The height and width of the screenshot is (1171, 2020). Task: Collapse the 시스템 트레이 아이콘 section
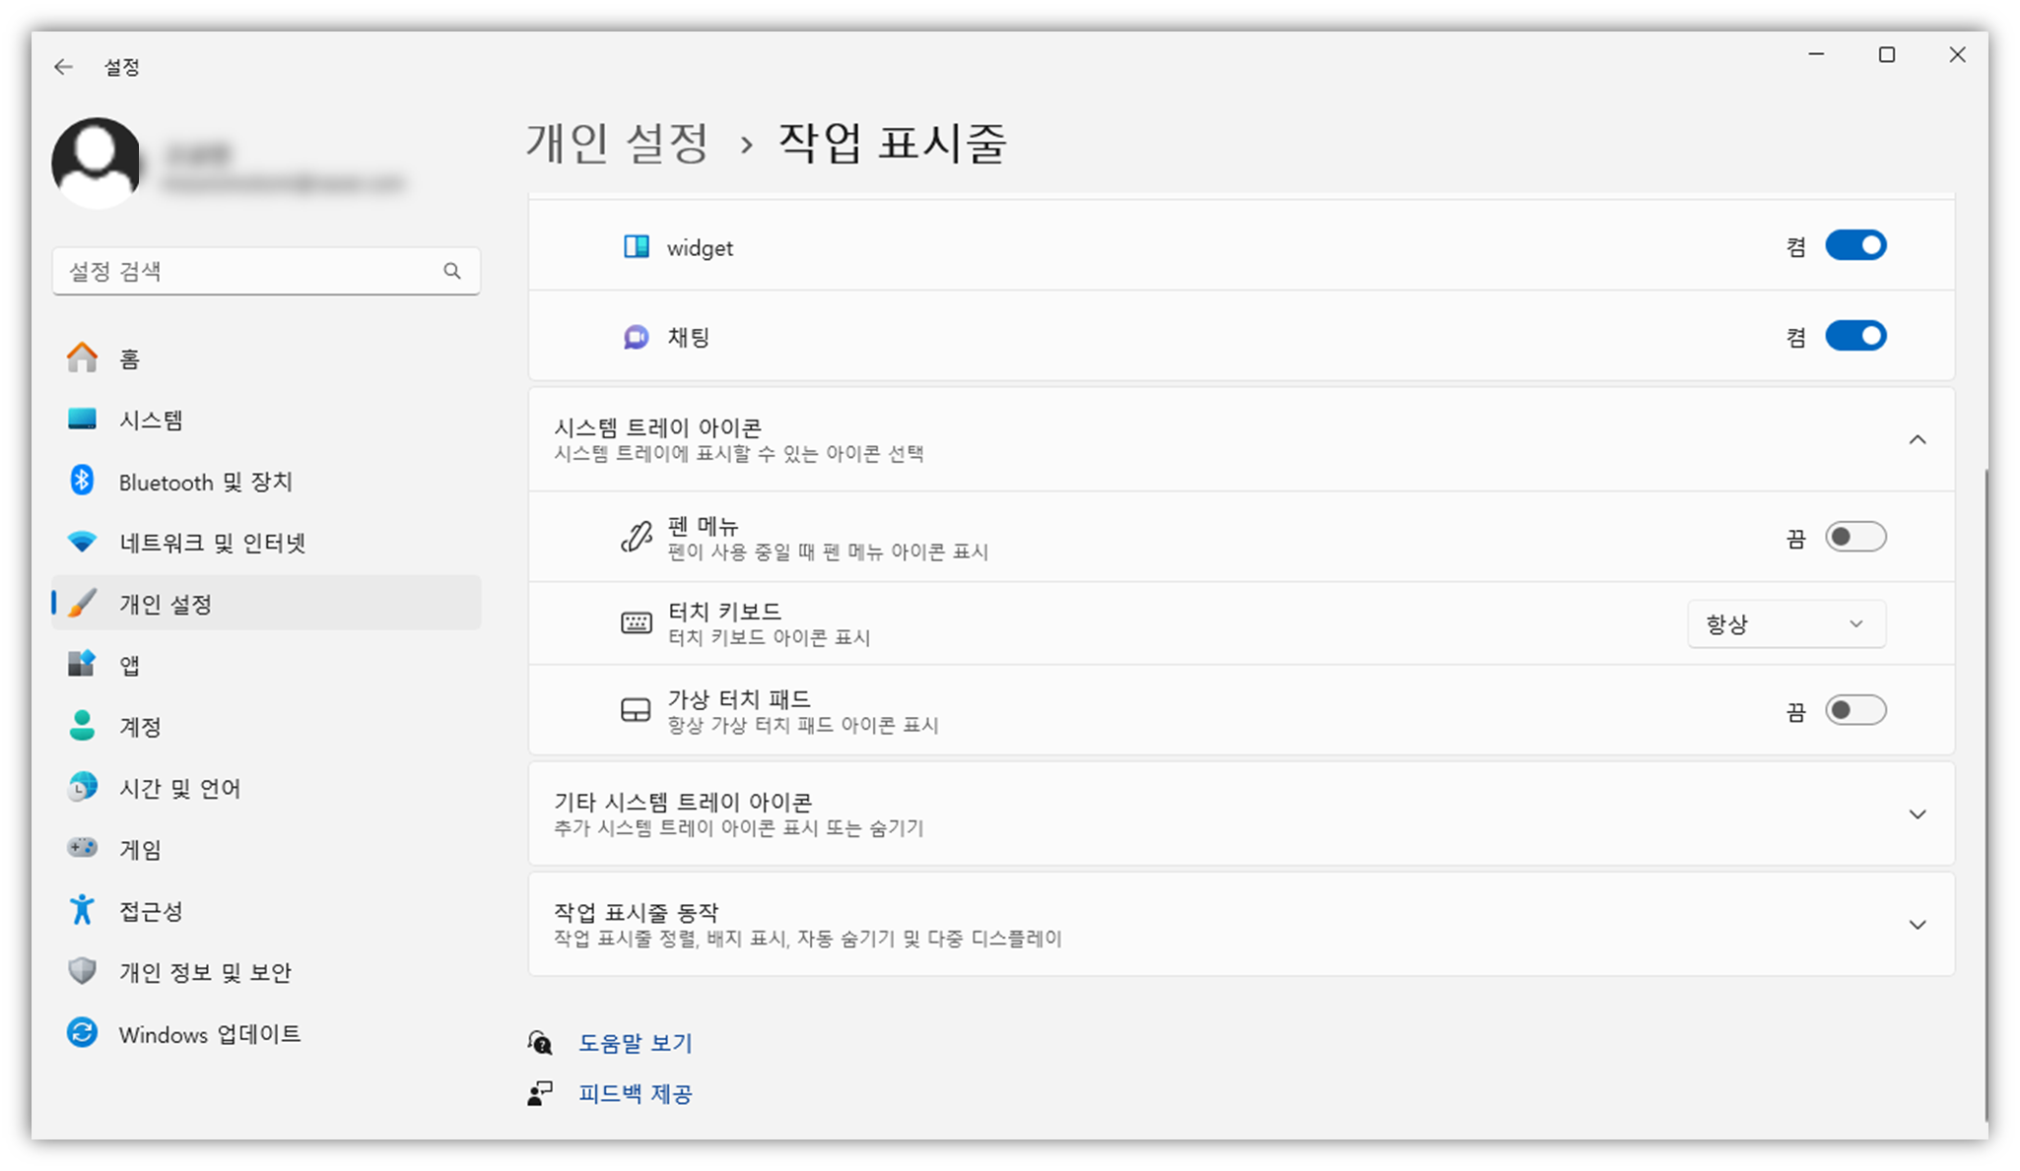click(x=1918, y=438)
